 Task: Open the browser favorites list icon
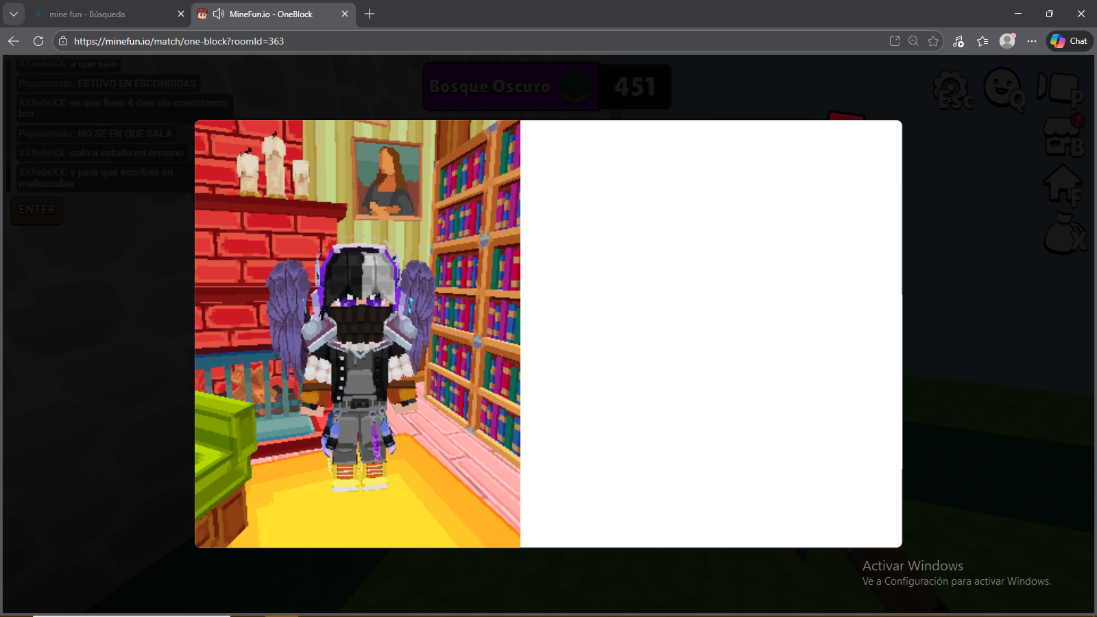[x=983, y=41]
